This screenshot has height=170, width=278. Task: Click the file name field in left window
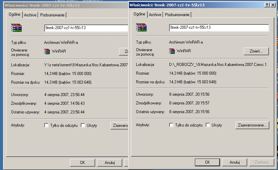coord(86,28)
